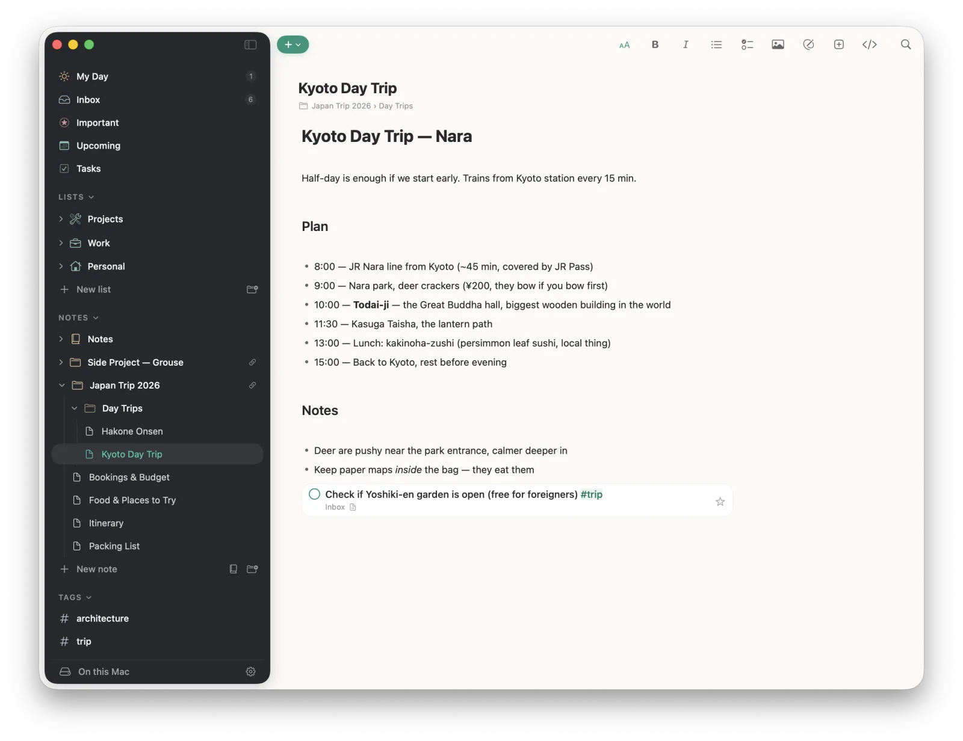
Task: Click the new notebook icon beside New note
Action: tap(234, 569)
